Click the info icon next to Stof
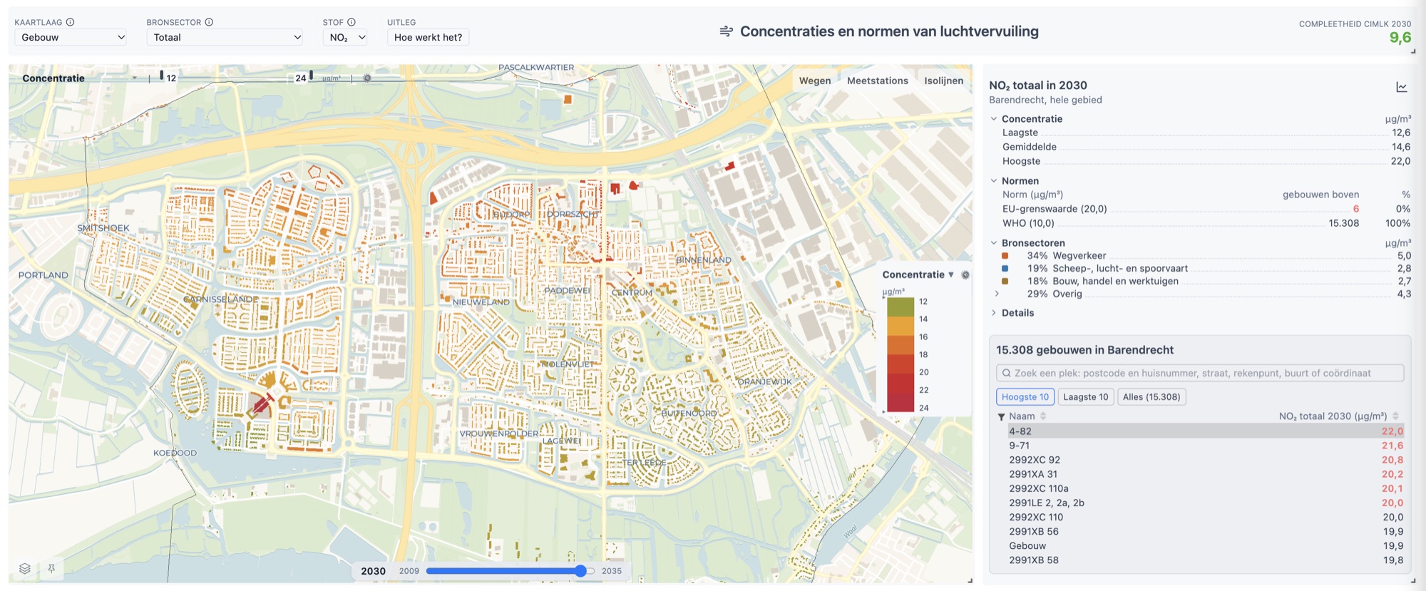 click(x=352, y=22)
